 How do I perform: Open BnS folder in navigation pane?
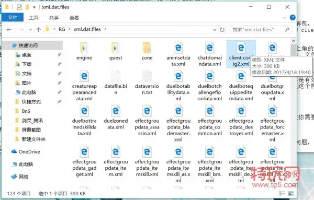[x=26, y=111]
